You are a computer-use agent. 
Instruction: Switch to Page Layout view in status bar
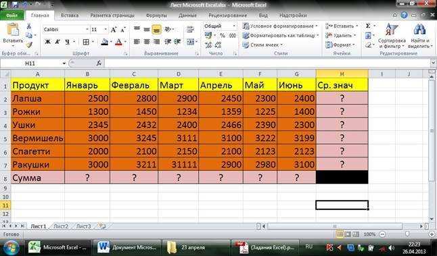point(348,234)
